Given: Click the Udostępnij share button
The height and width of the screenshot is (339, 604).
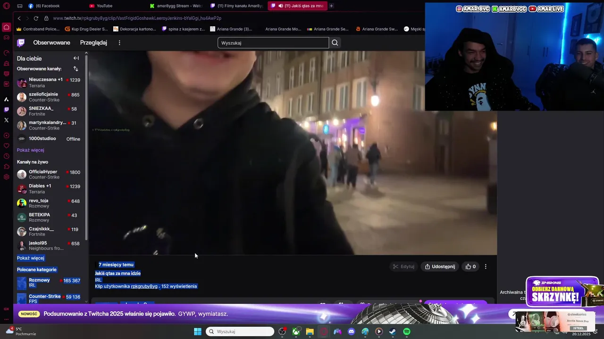Looking at the screenshot, I should [440, 266].
